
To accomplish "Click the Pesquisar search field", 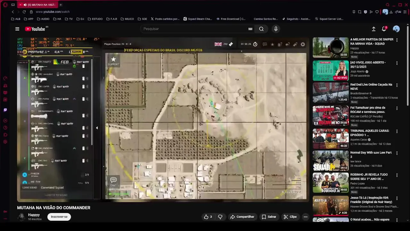I will (x=194, y=29).
